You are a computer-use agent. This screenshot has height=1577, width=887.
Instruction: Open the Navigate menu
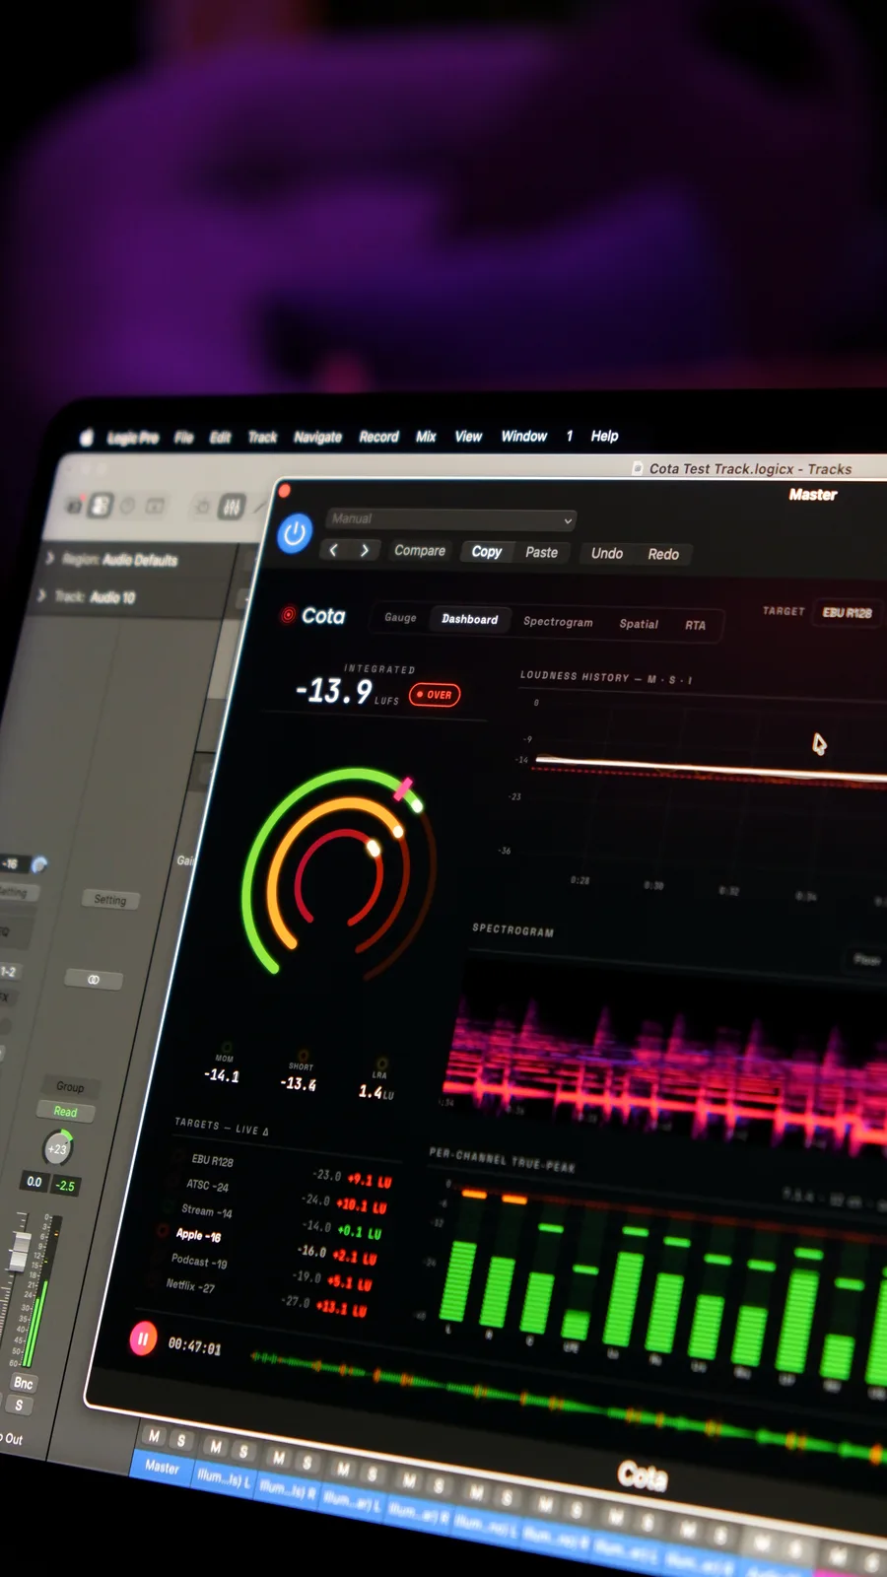click(x=317, y=437)
